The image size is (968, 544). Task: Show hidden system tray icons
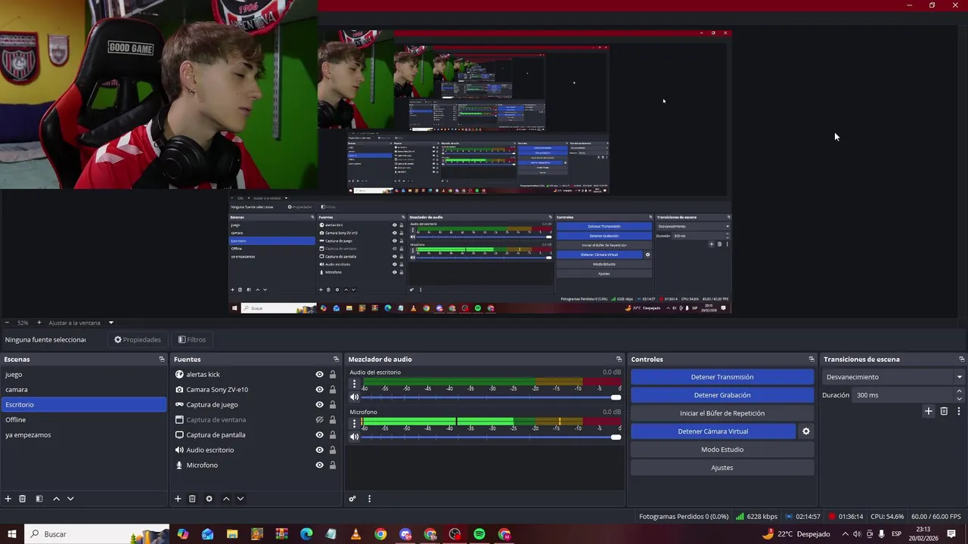[845, 534]
